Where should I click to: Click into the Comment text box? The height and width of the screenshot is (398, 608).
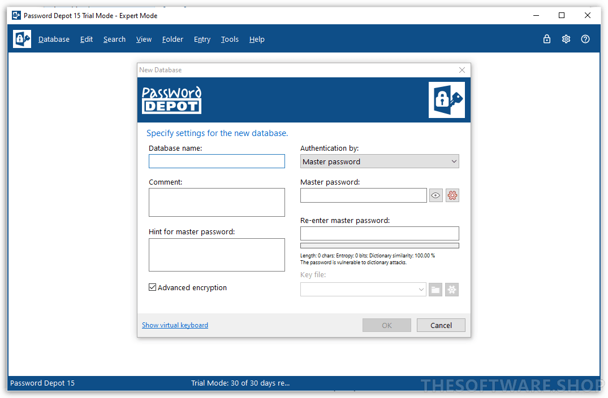click(217, 203)
